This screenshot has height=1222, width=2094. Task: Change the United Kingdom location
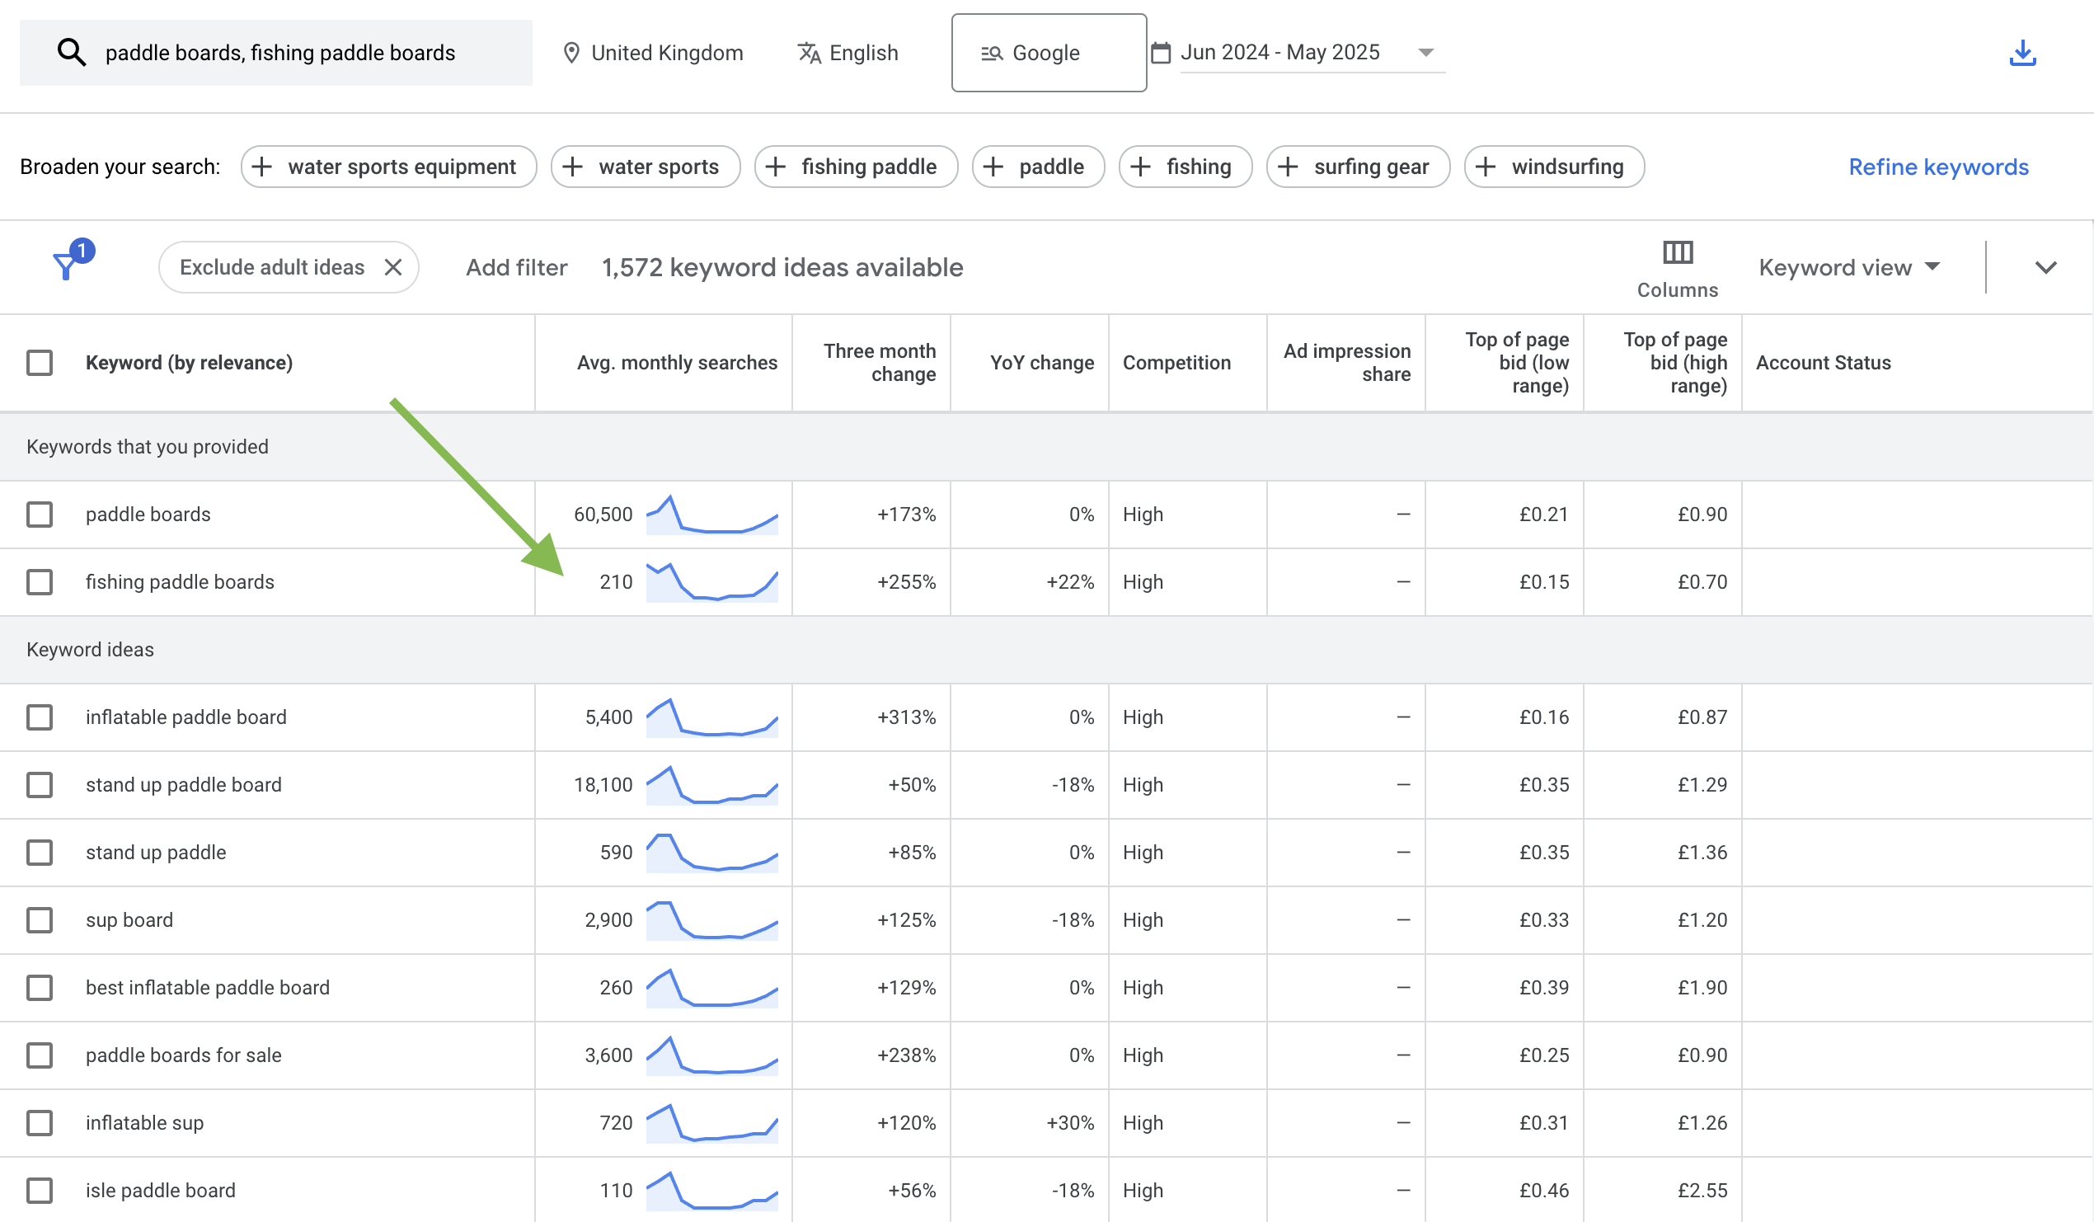(x=653, y=54)
